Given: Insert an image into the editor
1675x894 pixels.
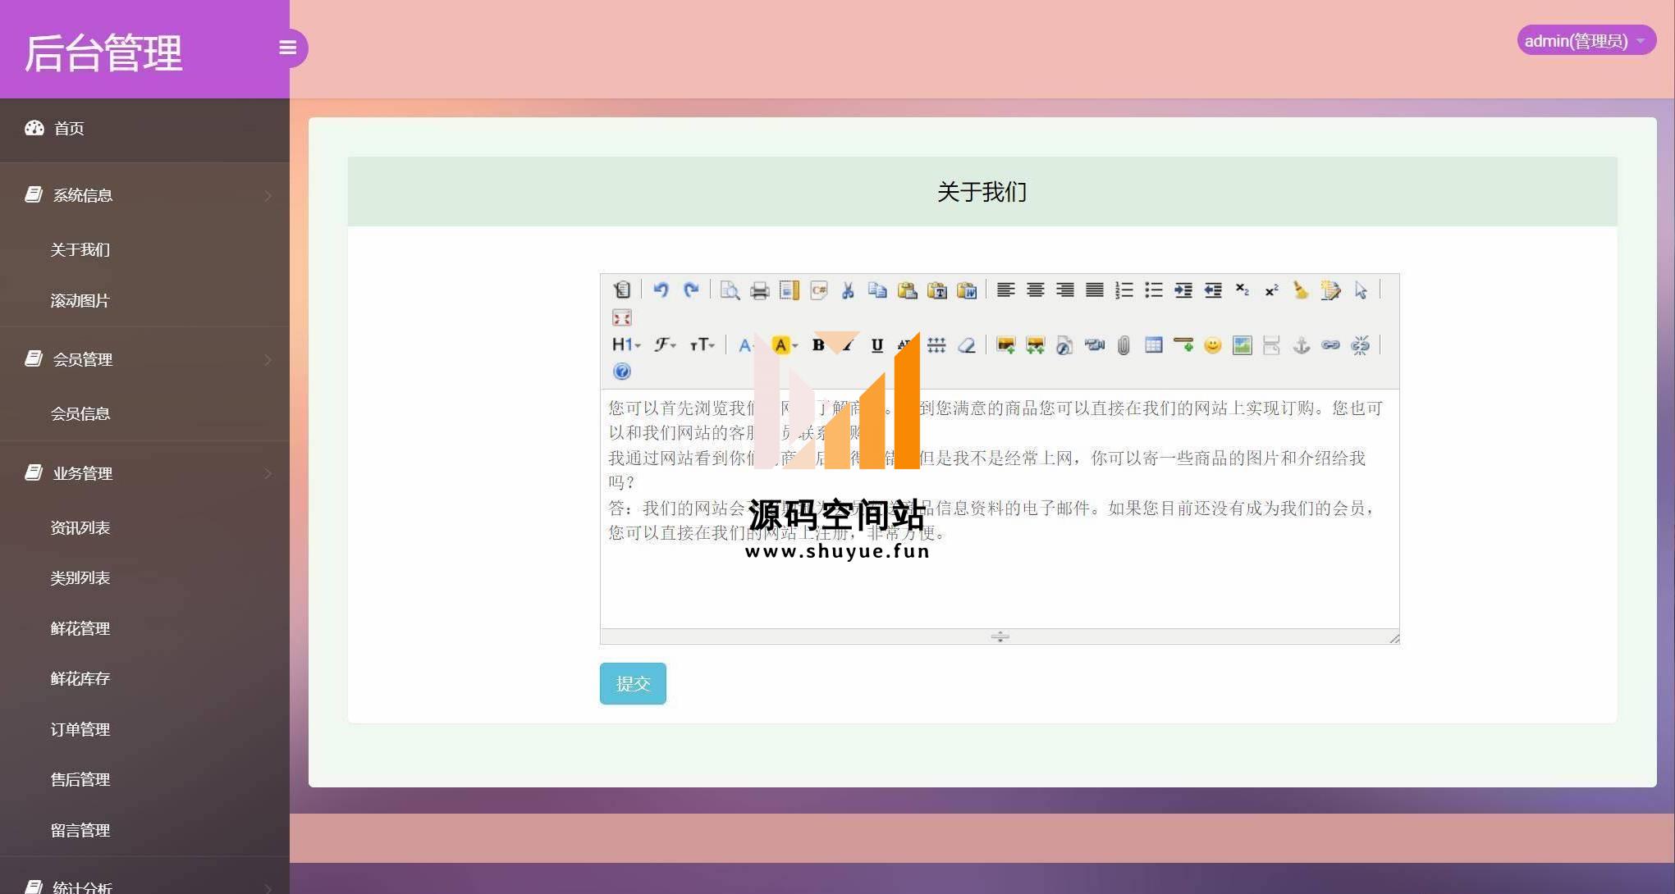Looking at the screenshot, I should click(1005, 345).
